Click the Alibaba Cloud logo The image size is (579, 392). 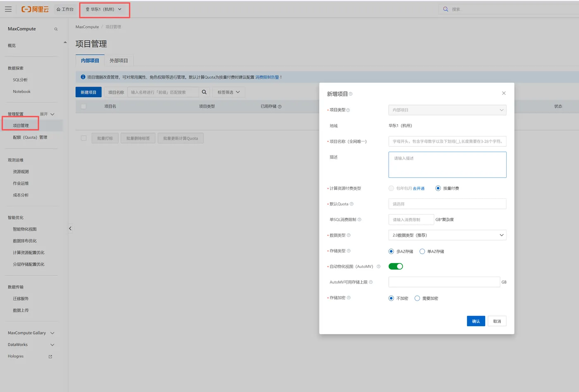pos(35,9)
